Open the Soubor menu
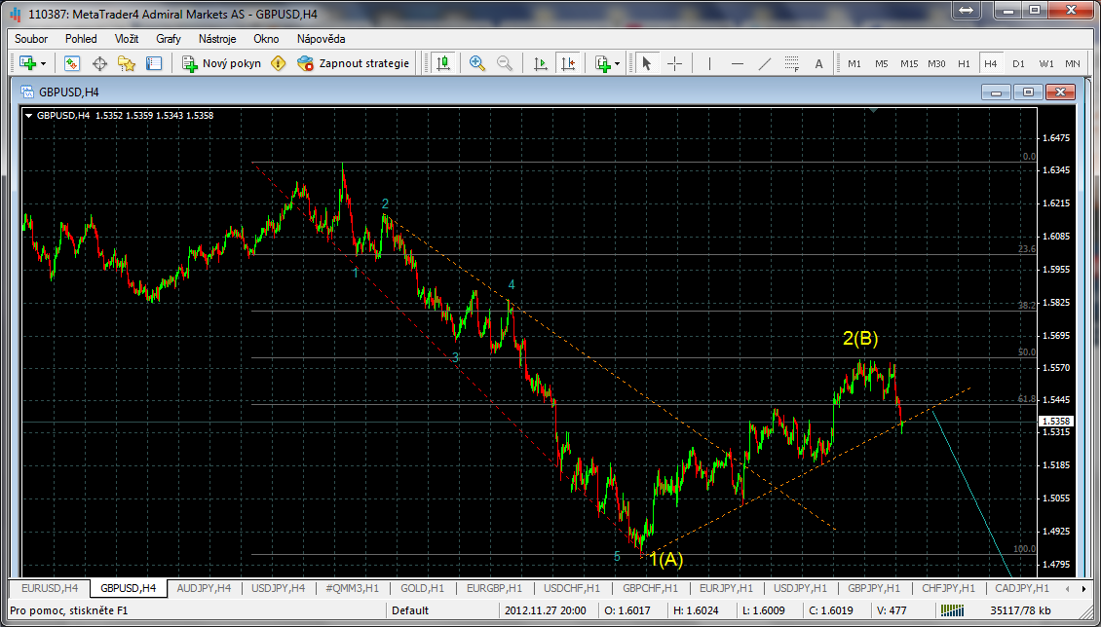The height and width of the screenshot is (627, 1101). [31, 39]
